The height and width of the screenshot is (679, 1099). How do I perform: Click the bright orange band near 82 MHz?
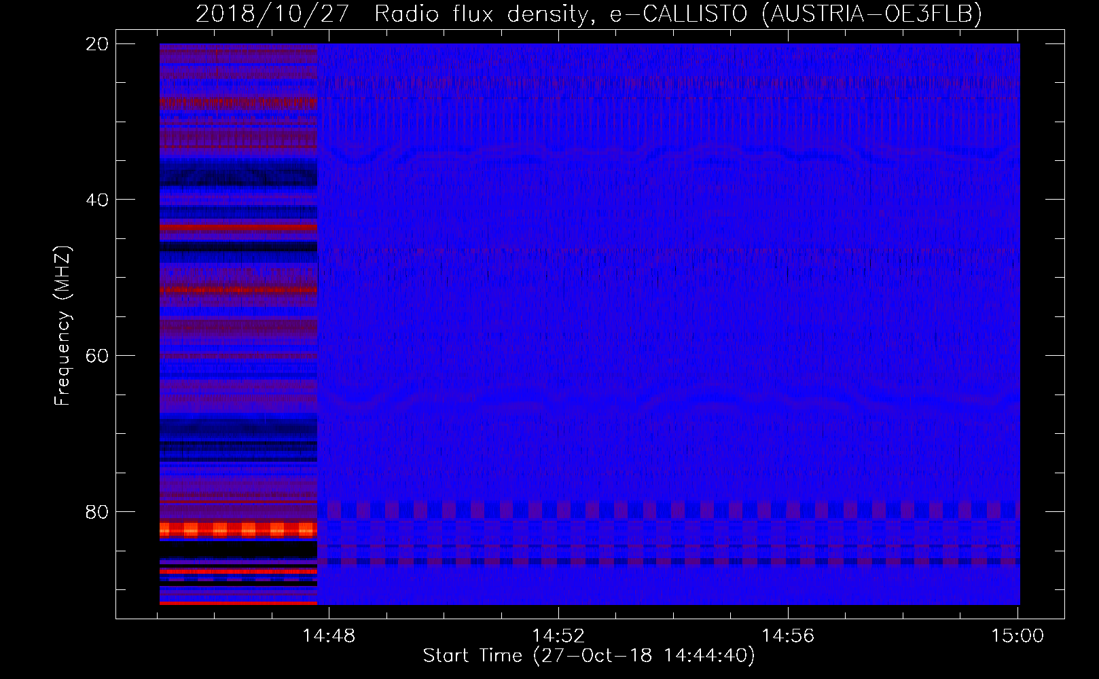[238, 530]
